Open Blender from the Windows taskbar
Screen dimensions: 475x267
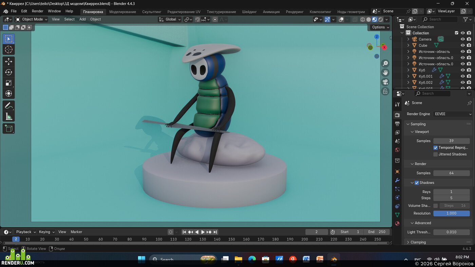coord(334,260)
